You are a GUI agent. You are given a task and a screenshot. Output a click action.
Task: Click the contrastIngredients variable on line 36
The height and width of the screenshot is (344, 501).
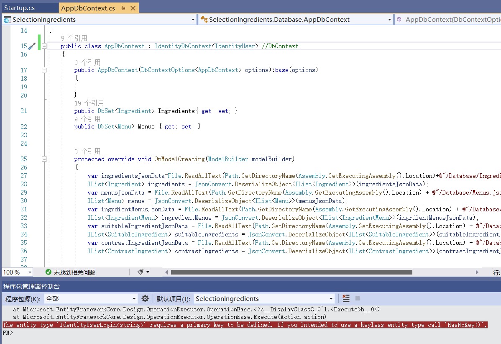click(x=207, y=251)
